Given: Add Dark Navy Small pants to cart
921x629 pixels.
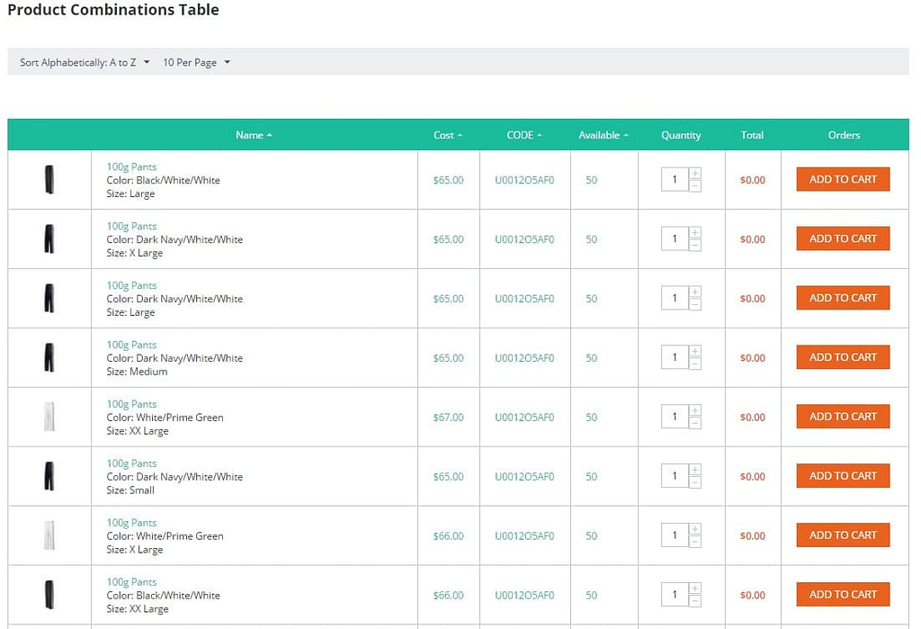Looking at the screenshot, I should click(843, 476).
